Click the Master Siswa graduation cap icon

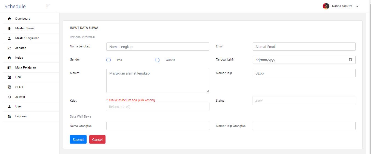pyautogui.click(x=9, y=28)
